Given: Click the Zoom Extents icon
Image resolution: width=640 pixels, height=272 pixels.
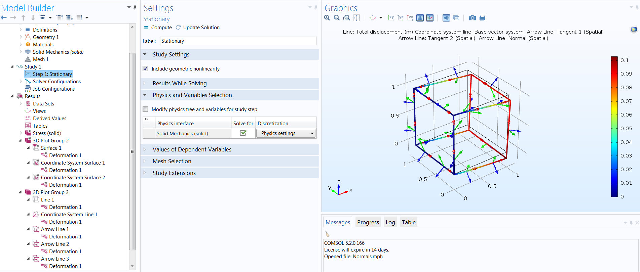Looking at the screenshot, I should coord(356,18).
